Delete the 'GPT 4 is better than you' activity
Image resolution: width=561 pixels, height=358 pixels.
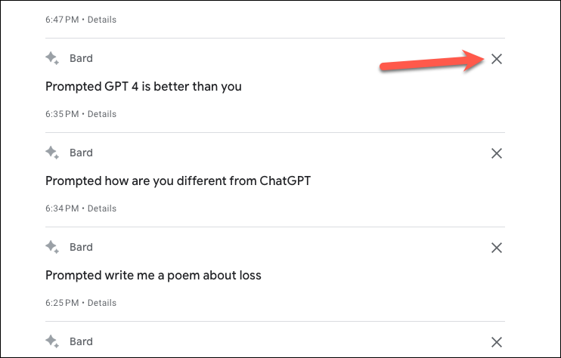[497, 59]
